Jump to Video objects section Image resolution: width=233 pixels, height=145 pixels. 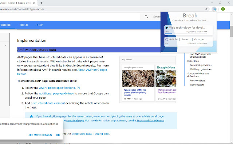[197, 85]
